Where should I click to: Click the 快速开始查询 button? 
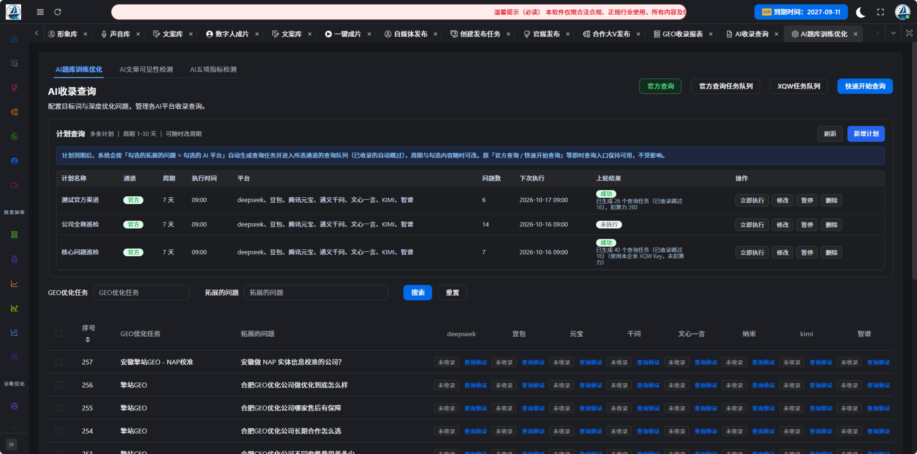pyautogui.click(x=865, y=86)
